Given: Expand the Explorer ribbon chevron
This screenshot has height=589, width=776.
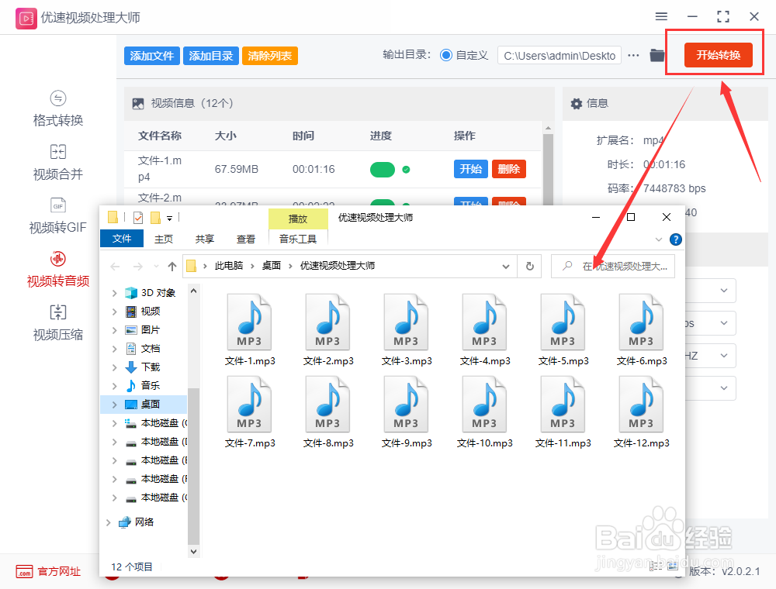Looking at the screenshot, I should click(659, 239).
